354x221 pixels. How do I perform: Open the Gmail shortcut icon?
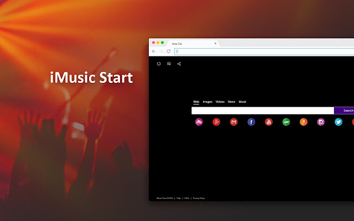click(x=233, y=122)
